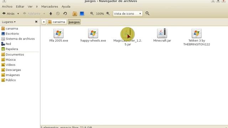The height and width of the screenshot is (128, 228).
Task: Click the happy-wheels.exe file name
Action: (x=93, y=41)
